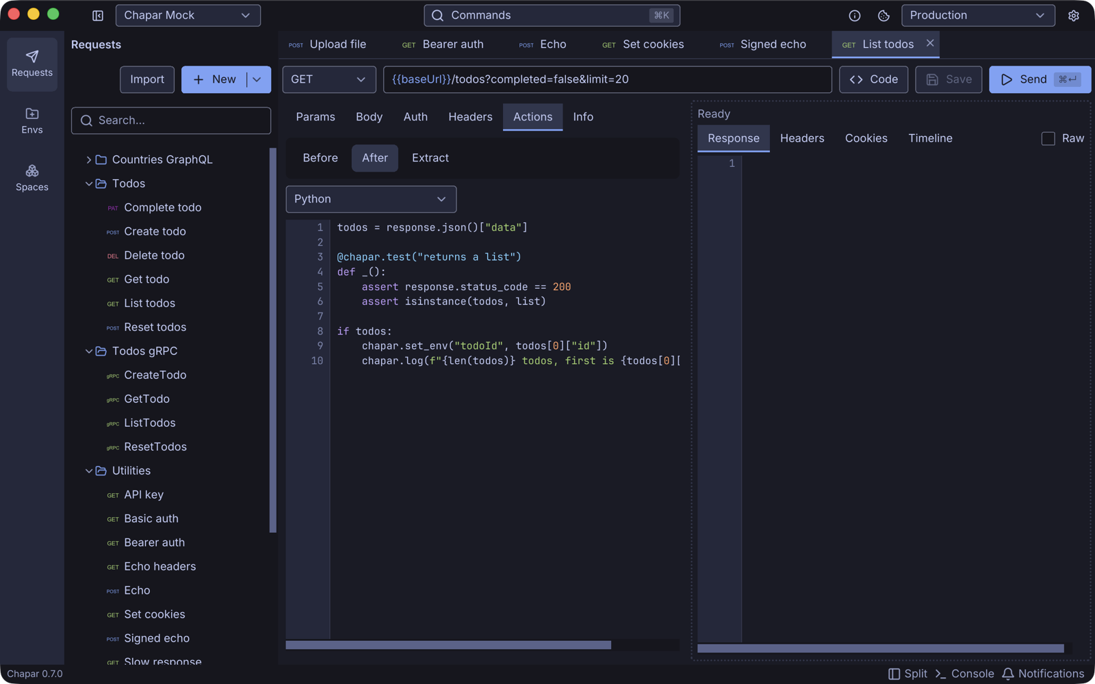The image size is (1095, 684).
Task: Open the Commands palette
Action: pos(552,15)
